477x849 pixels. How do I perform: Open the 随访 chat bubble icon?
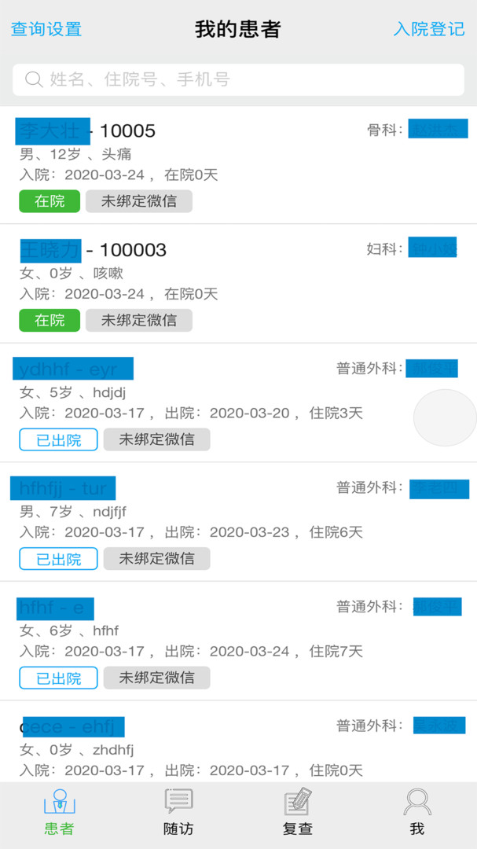point(178,802)
